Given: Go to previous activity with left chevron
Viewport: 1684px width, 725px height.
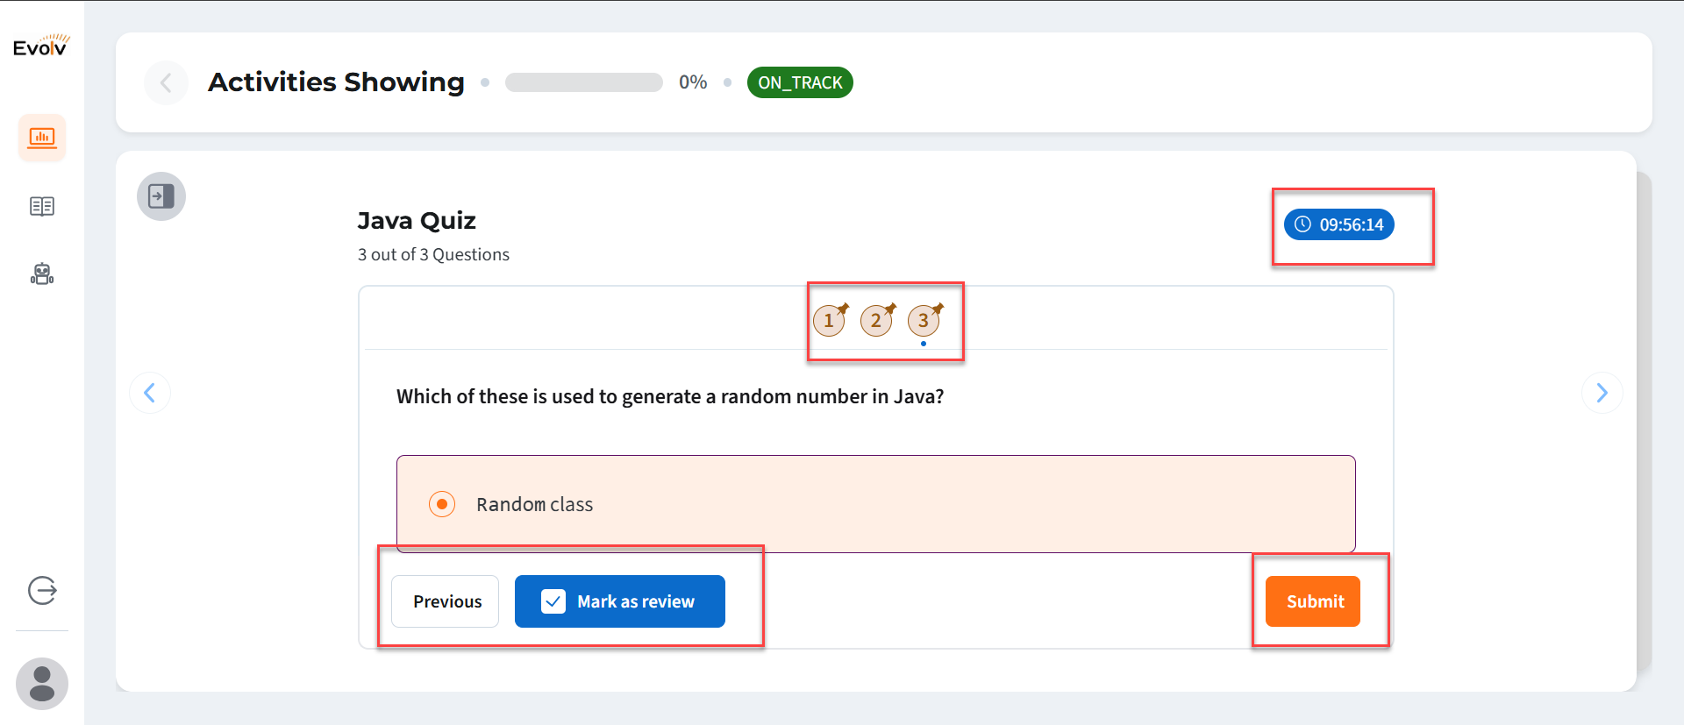Looking at the screenshot, I should pos(150,392).
